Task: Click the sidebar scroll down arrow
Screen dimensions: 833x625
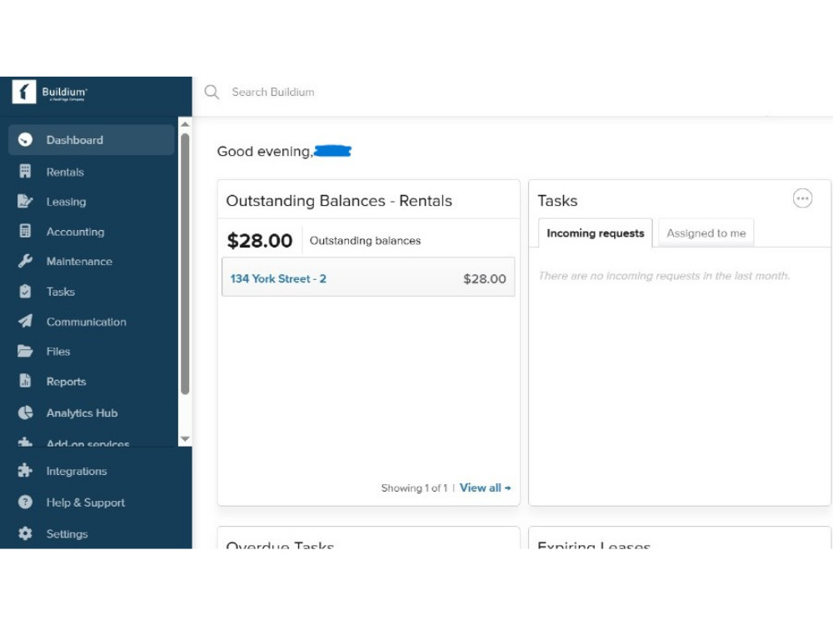Action: click(x=185, y=439)
